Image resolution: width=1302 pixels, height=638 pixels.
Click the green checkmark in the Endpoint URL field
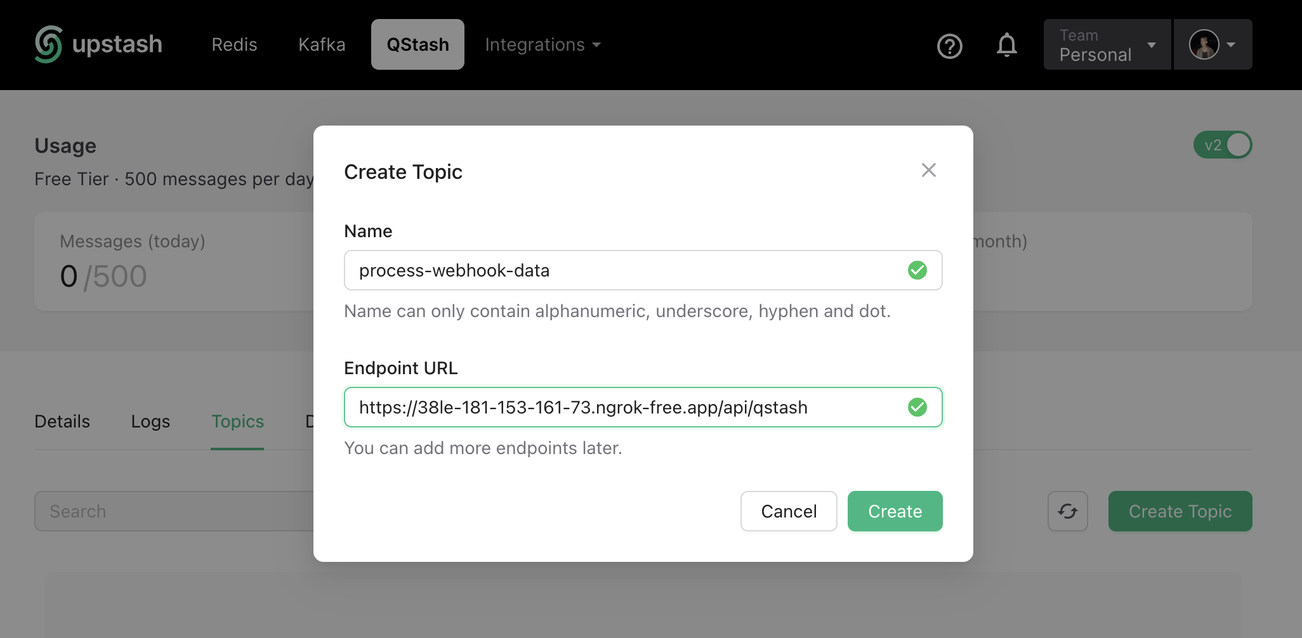pos(917,407)
